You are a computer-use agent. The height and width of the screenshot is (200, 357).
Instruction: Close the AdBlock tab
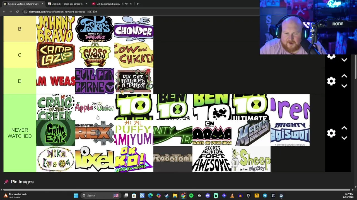click(x=86, y=4)
